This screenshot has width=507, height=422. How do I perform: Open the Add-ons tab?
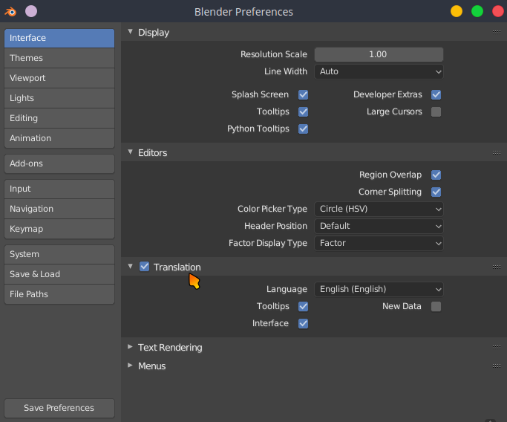click(59, 163)
